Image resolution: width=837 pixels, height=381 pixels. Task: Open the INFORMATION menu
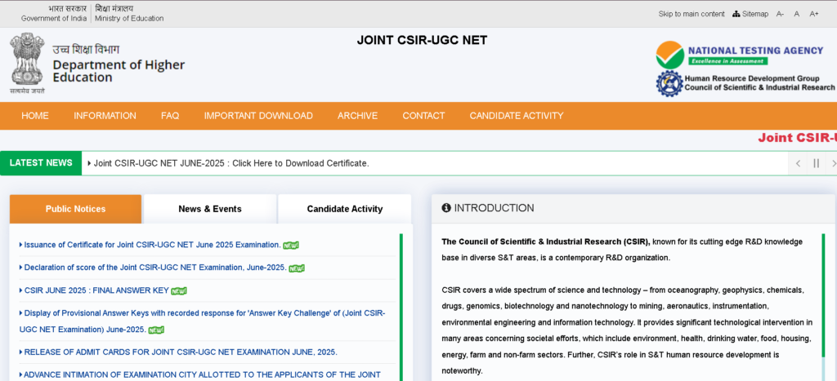click(105, 116)
